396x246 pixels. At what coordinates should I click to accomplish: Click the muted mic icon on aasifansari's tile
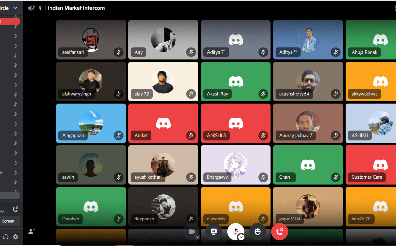point(119,52)
